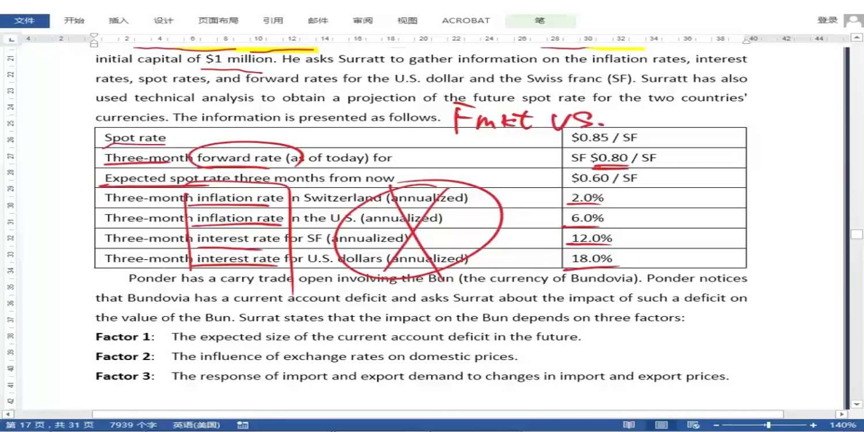
Task: Click the 登录 sign-in link
Action: click(x=827, y=20)
